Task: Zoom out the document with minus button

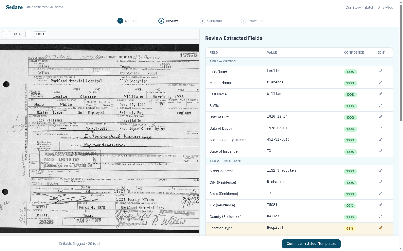Action: click(6, 34)
